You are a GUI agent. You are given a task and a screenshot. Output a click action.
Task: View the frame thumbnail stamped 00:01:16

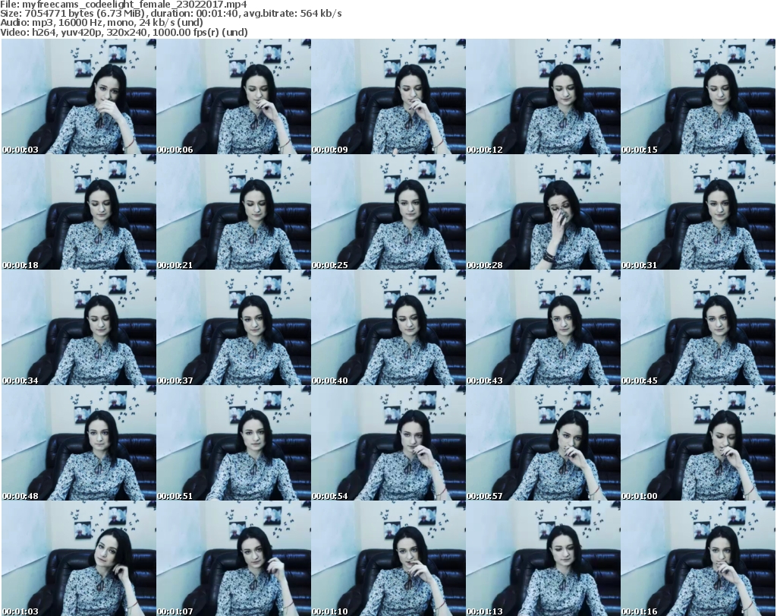(x=698, y=558)
